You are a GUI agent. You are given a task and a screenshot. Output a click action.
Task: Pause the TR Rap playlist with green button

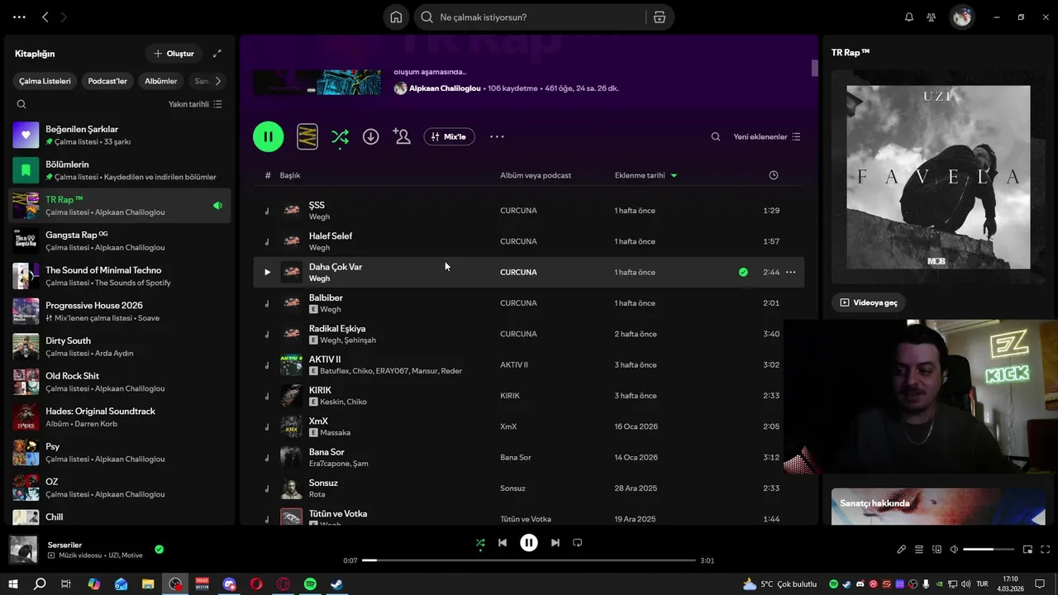[x=268, y=136]
